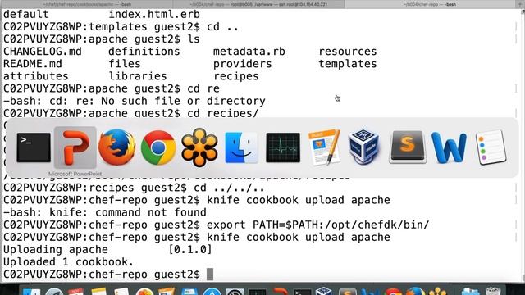Select the Pages icon in app switcher
This screenshot has height=295, width=525.
click(x=324, y=147)
